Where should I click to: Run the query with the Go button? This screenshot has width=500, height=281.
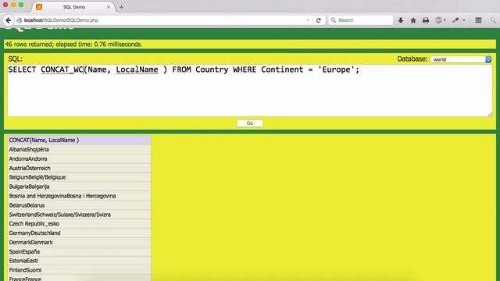250,123
